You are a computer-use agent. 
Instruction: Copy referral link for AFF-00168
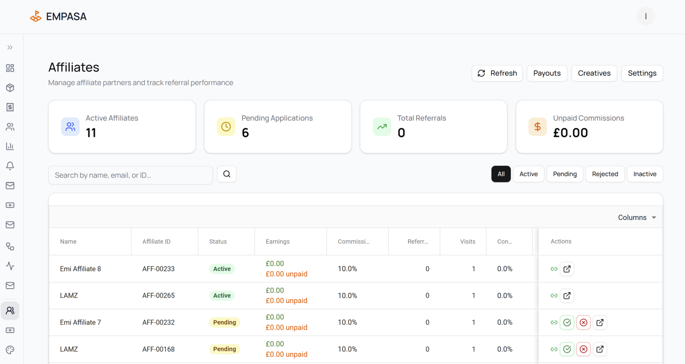click(554, 349)
